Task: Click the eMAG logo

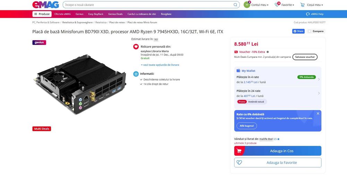Action: (x=45, y=5)
